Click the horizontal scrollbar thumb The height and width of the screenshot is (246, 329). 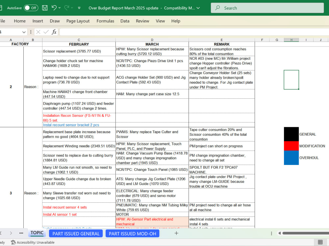306,233
